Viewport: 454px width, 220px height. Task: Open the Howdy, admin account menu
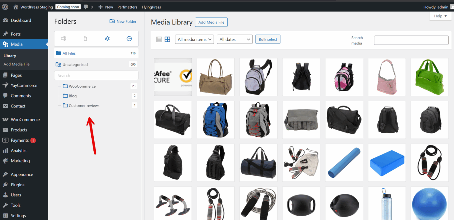click(438, 7)
